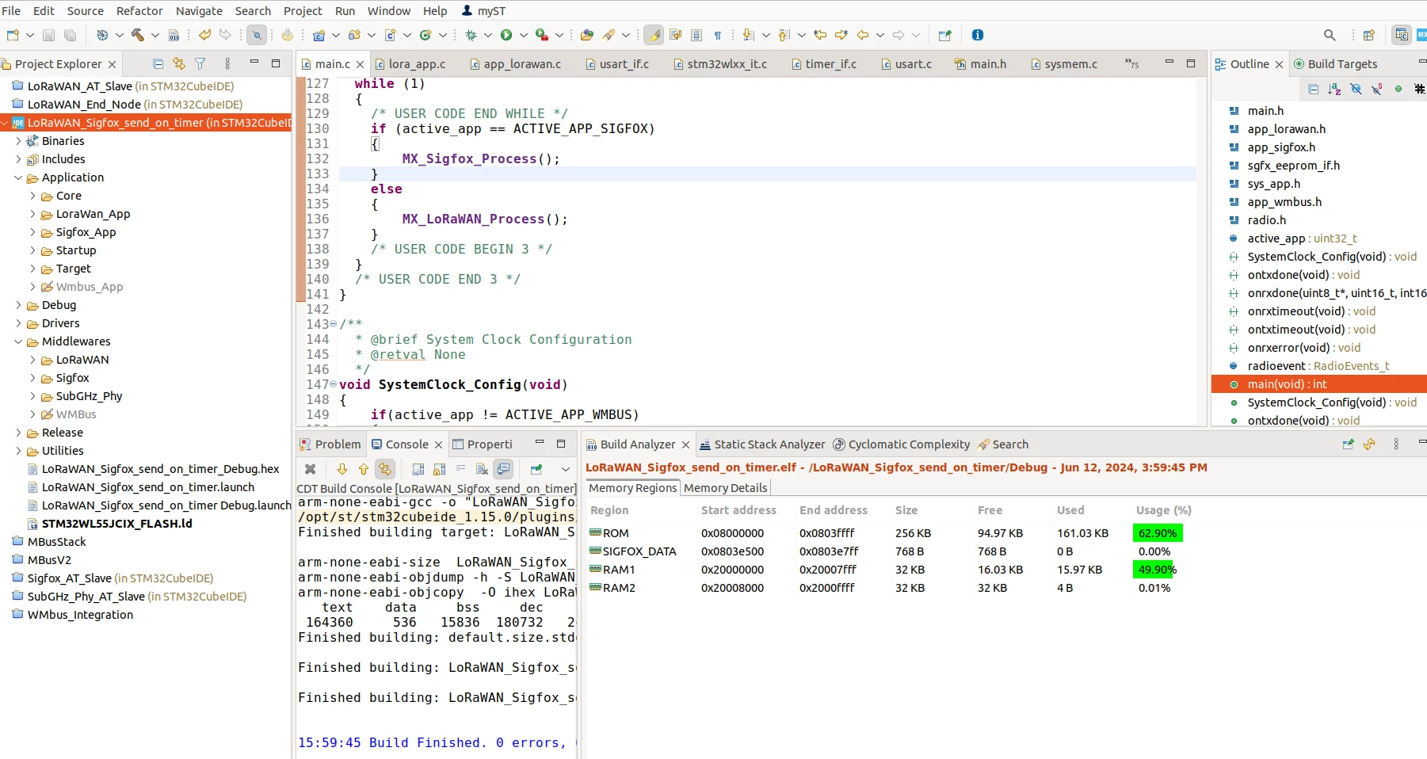The height and width of the screenshot is (759, 1427).
Task: Start debugging with the bug icon
Action: tap(471, 35)
